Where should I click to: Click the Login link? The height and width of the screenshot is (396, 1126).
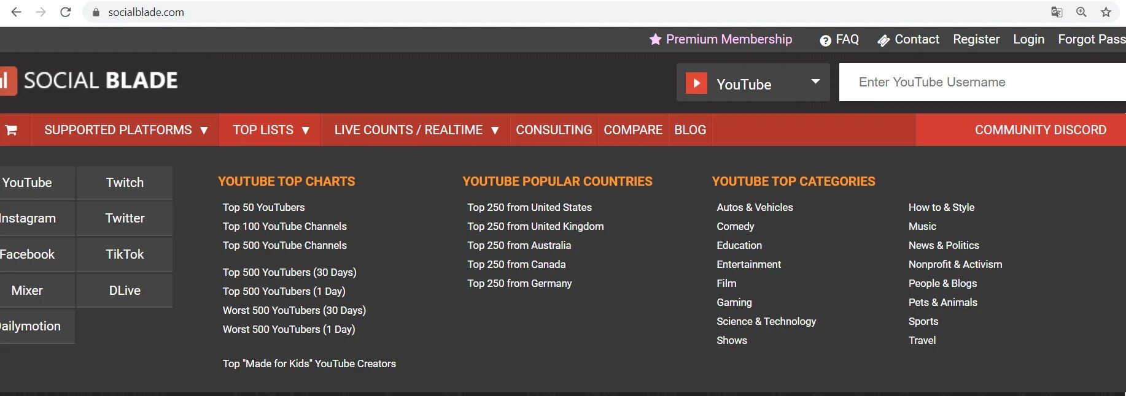coord(1028,39)
